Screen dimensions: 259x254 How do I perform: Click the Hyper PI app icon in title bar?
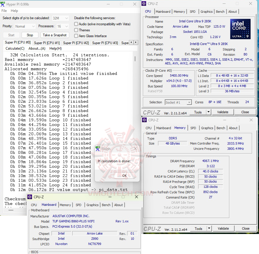(3, 4)
